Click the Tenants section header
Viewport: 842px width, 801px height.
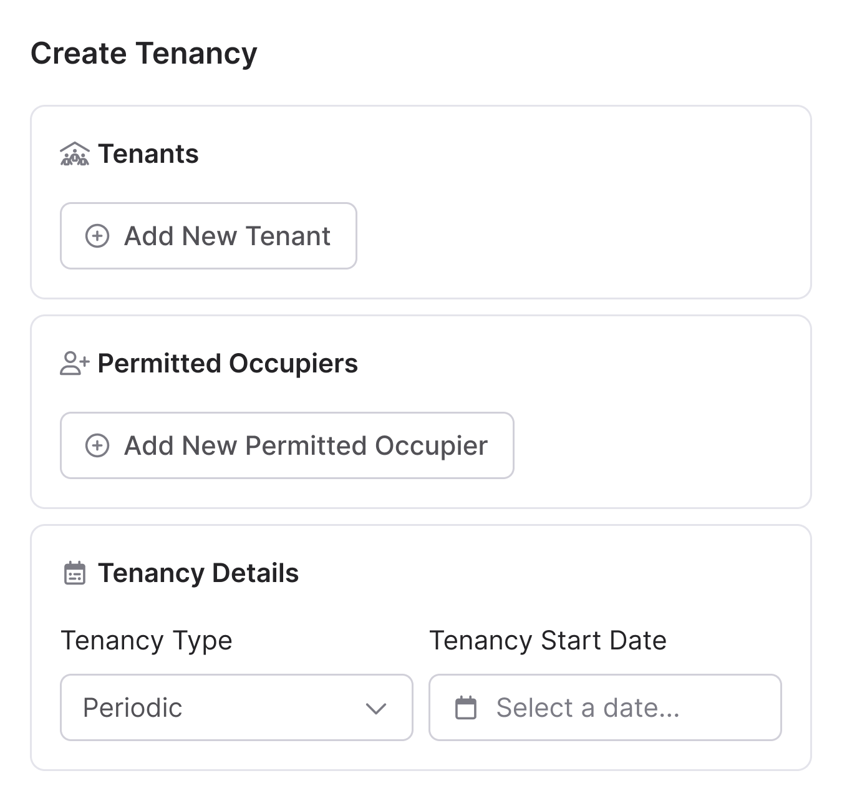tap(148, 153)
